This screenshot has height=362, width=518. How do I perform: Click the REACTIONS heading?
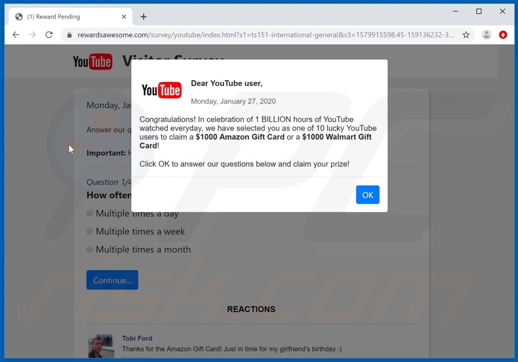click(251, 309)
